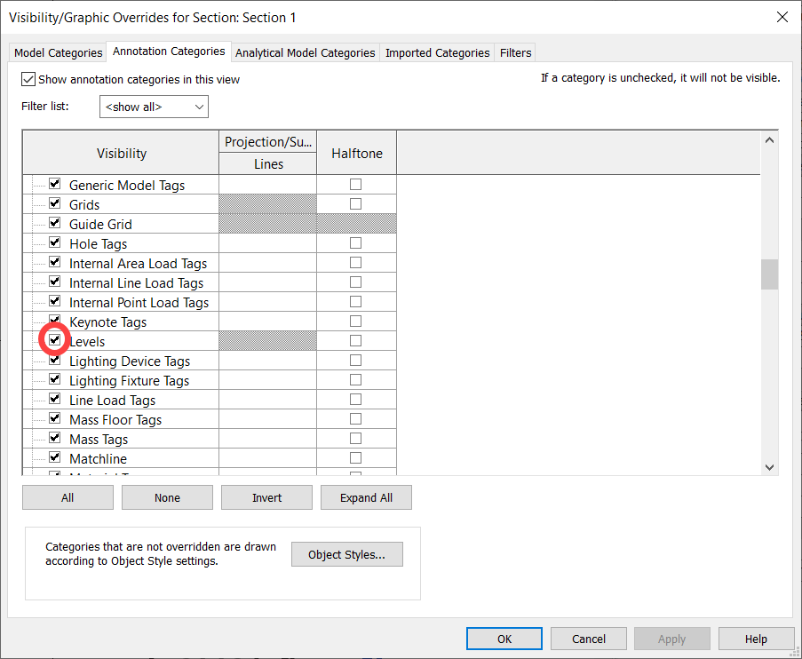
Task: Uncheck Generic Model Tags visibility
Action: pos(55,184)
